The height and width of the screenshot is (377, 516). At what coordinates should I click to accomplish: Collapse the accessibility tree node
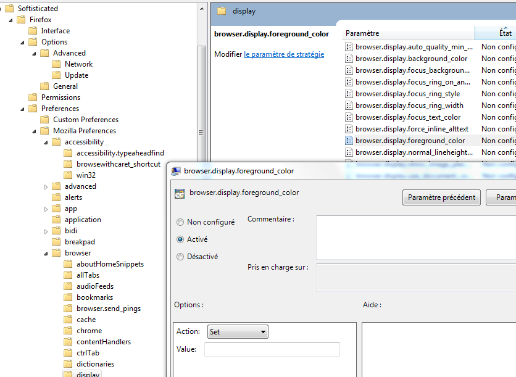tap(46, 143)
